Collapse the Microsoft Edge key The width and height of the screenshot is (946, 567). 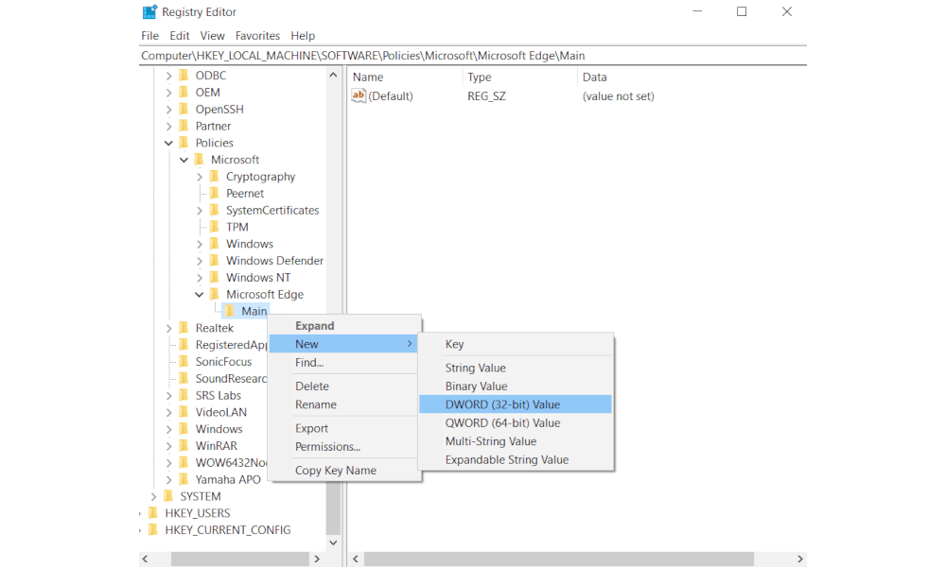point(199,295)
